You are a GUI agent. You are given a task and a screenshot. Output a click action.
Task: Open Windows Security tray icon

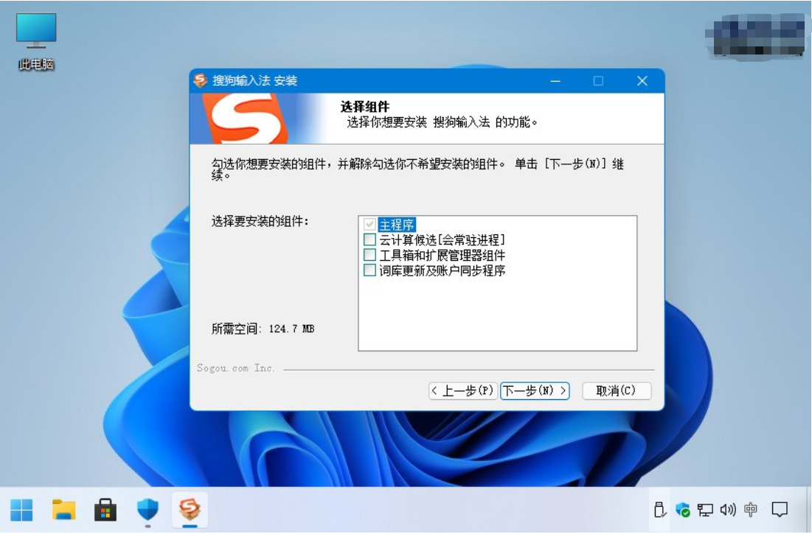coord(682,510)
